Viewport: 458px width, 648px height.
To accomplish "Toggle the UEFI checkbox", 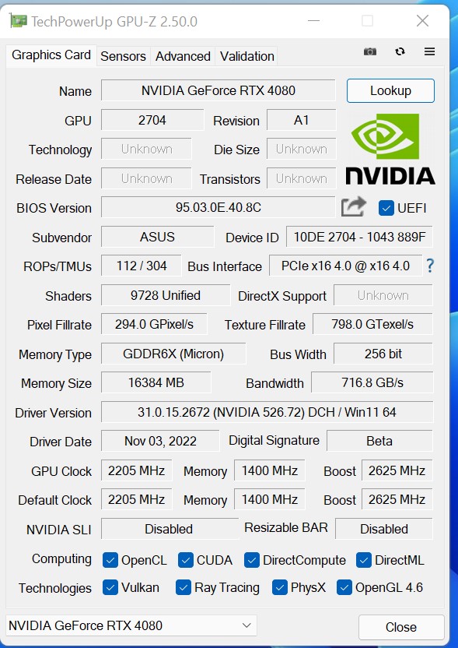I will coord(386,208).
